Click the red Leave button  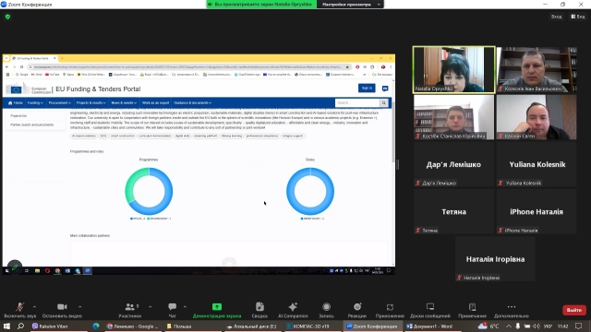coord(574,310)
